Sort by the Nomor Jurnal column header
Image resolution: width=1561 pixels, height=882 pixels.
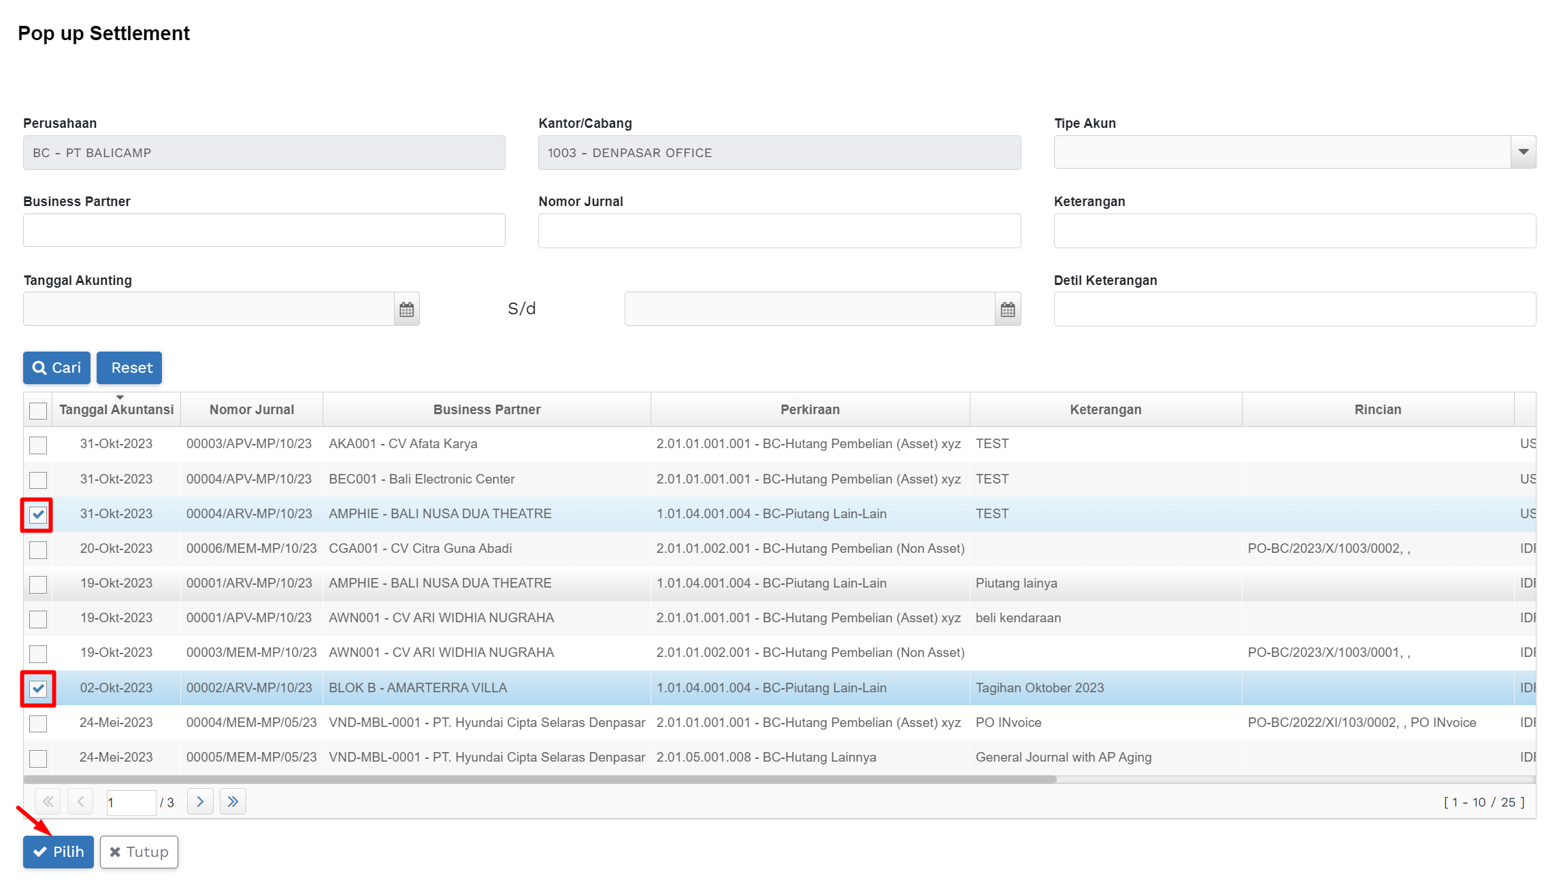tap(251, 409)
